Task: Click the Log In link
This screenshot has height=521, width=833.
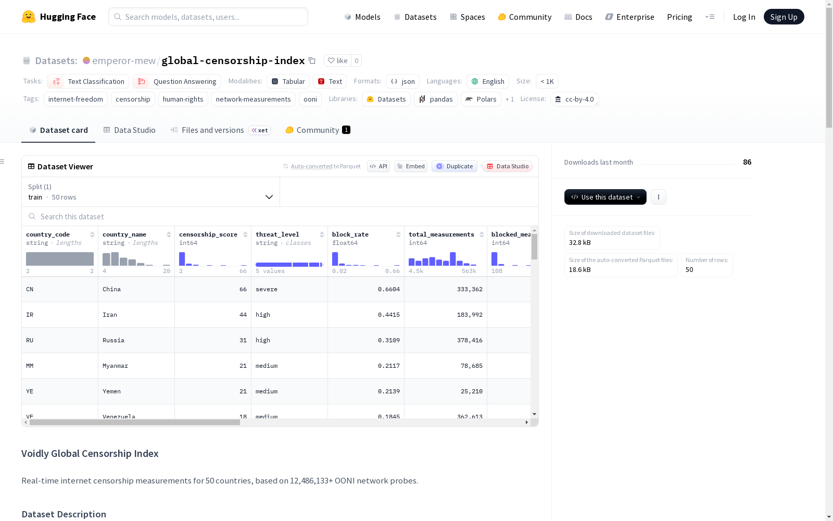Action: click(744, 17)
